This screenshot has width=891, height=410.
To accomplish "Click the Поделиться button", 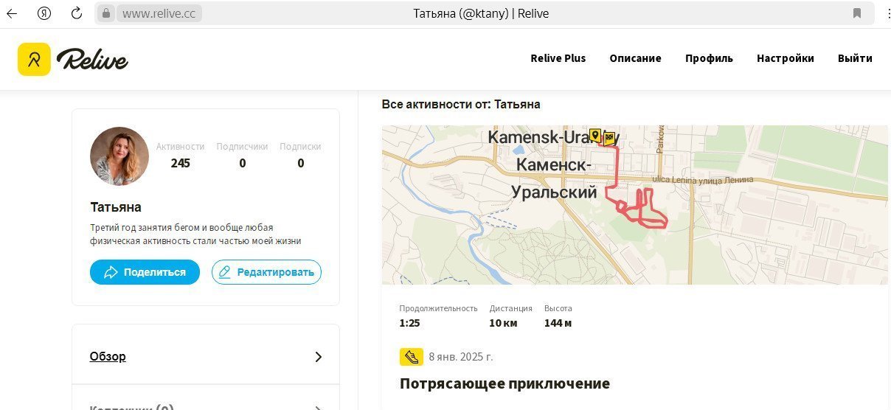I will click(x=145, y=272).
